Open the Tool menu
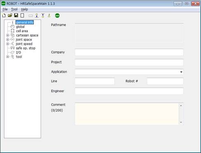 click(x=14, y=9)
